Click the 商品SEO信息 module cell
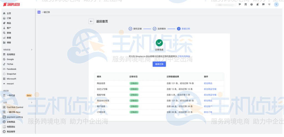 (103, 101)
